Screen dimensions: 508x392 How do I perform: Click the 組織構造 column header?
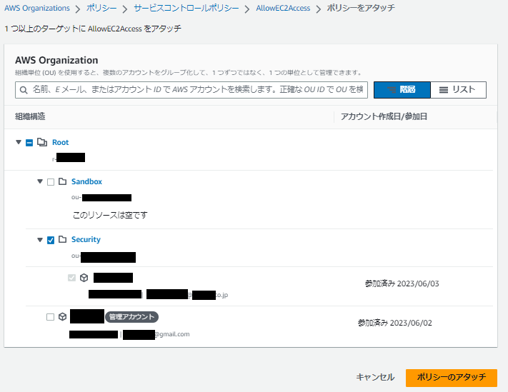coord(30,116)
